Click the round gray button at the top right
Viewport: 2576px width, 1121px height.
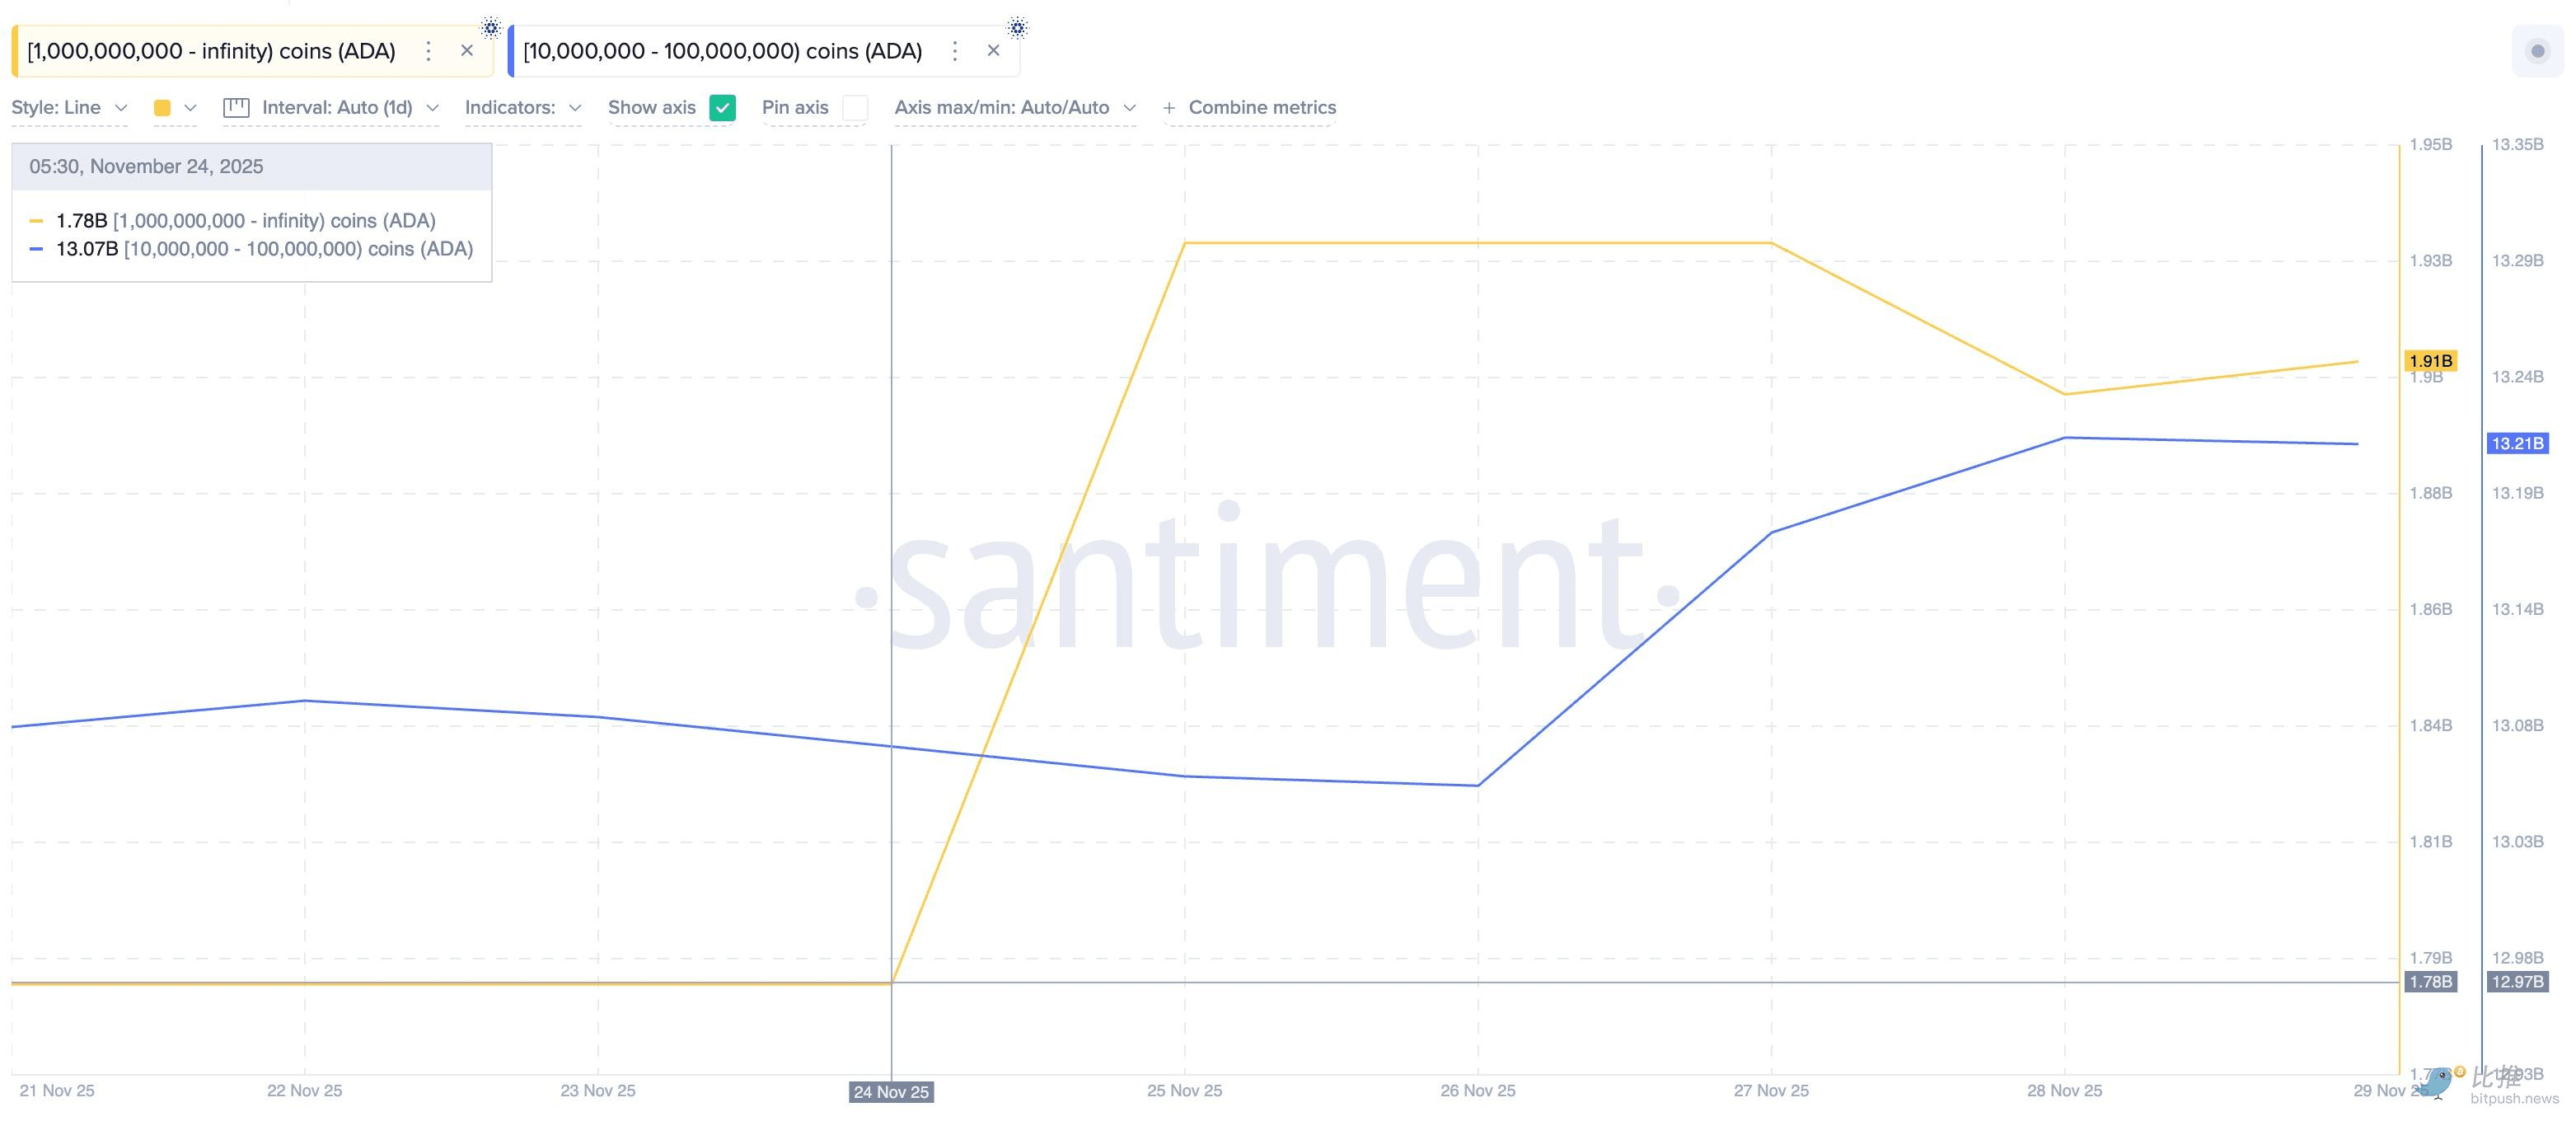click(2537, 51)
